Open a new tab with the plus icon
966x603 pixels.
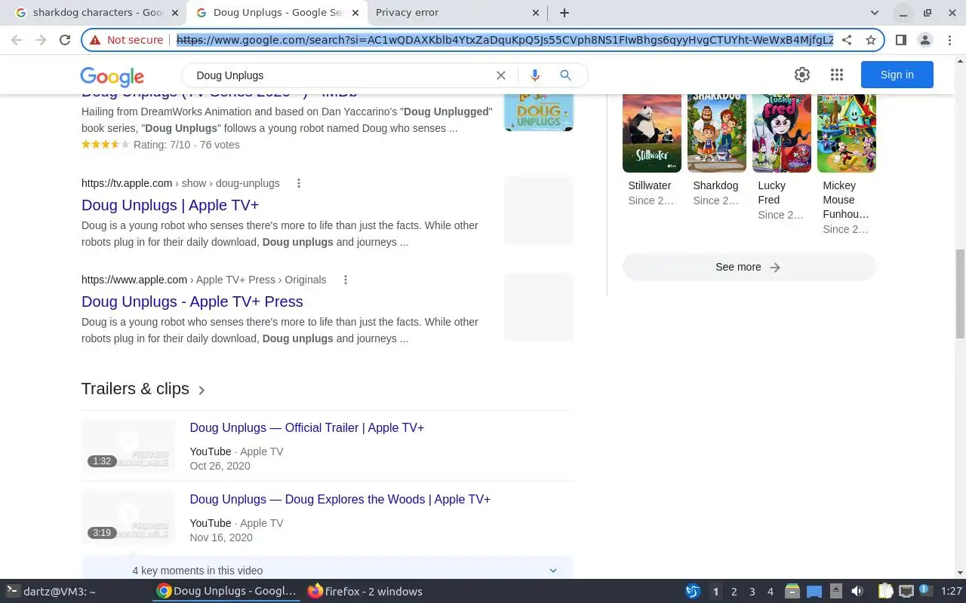[x=564, y=13]
